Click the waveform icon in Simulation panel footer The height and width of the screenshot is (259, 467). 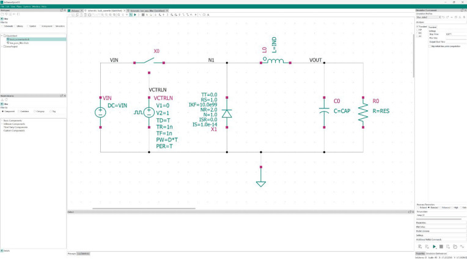462,247
